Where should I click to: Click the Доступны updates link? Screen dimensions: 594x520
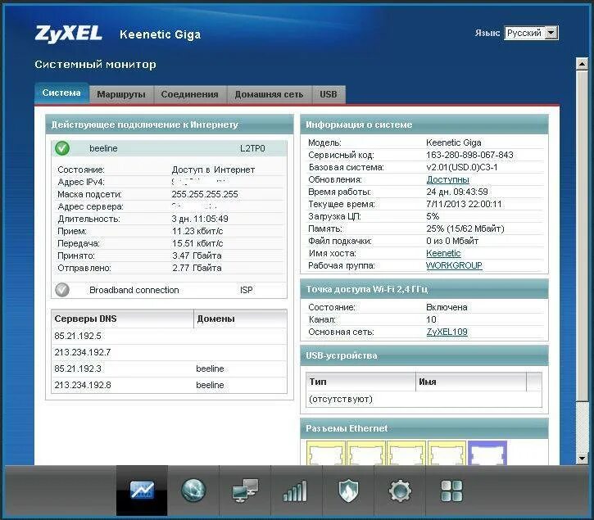point(447,179)
